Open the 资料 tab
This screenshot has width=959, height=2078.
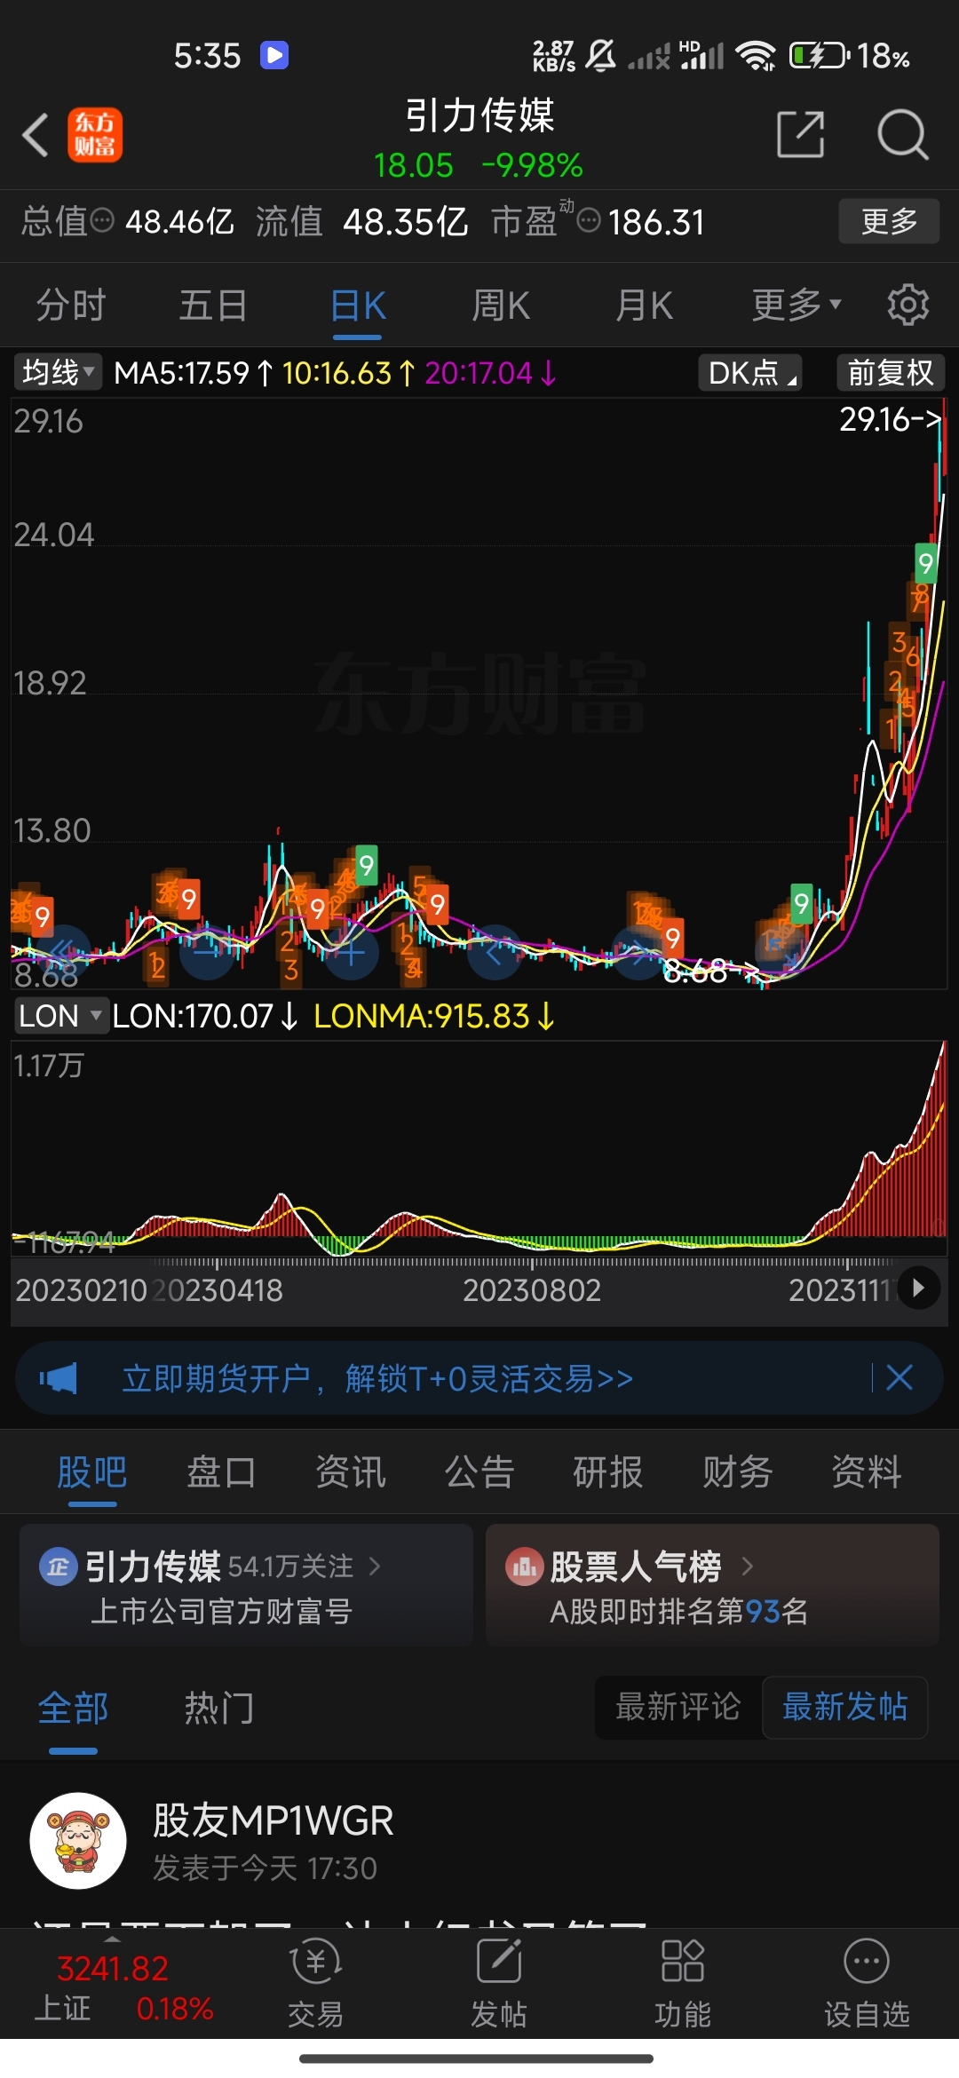click(867, 1471)
